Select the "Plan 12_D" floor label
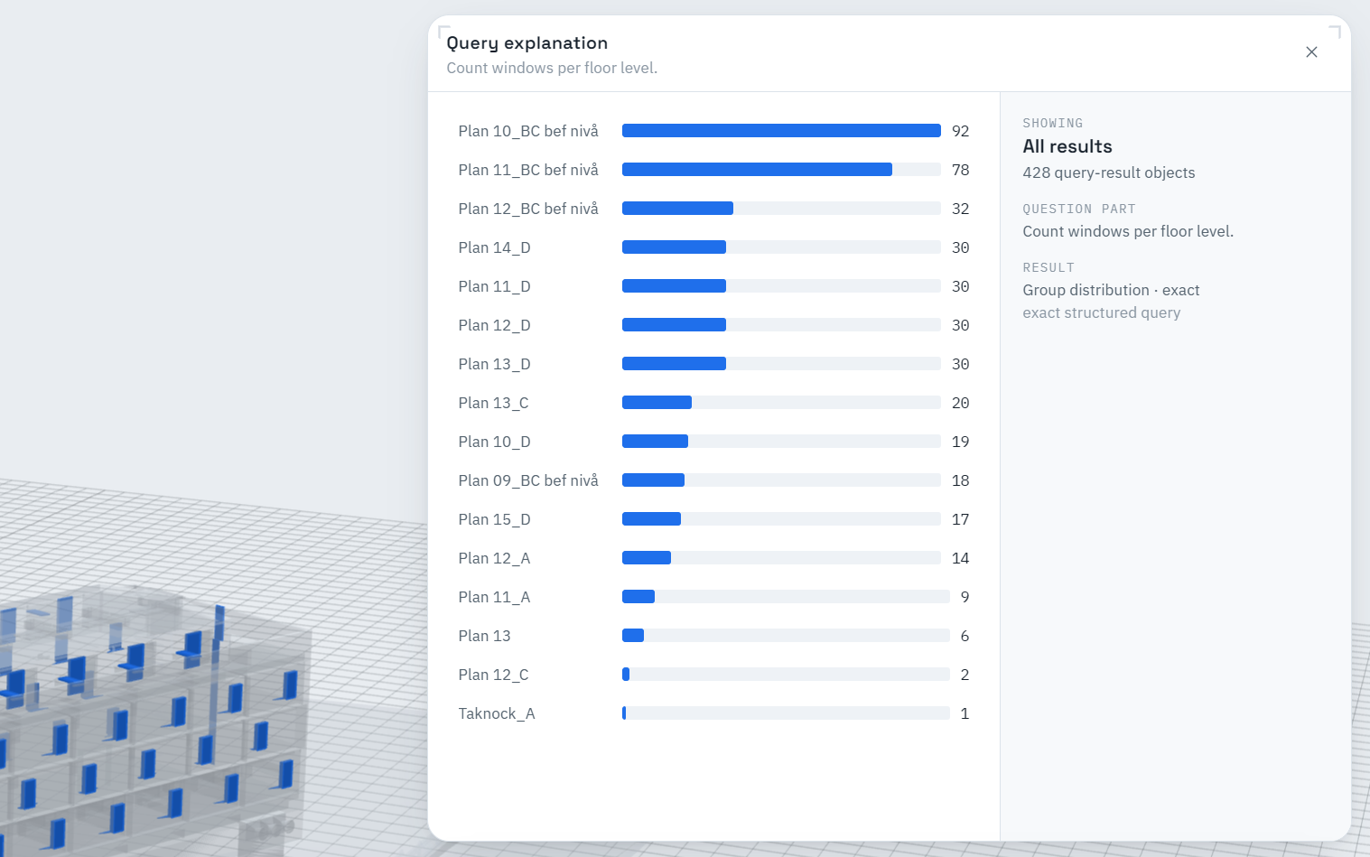The image size is (1370, 857). tap(494, 325)
